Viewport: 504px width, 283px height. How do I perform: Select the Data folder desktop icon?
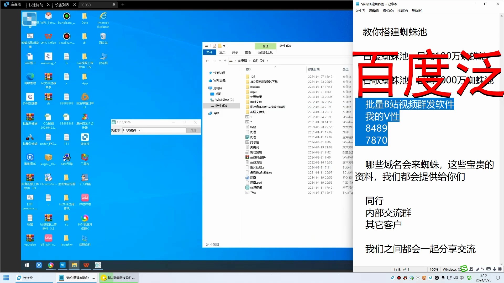(x=85, y=18)
